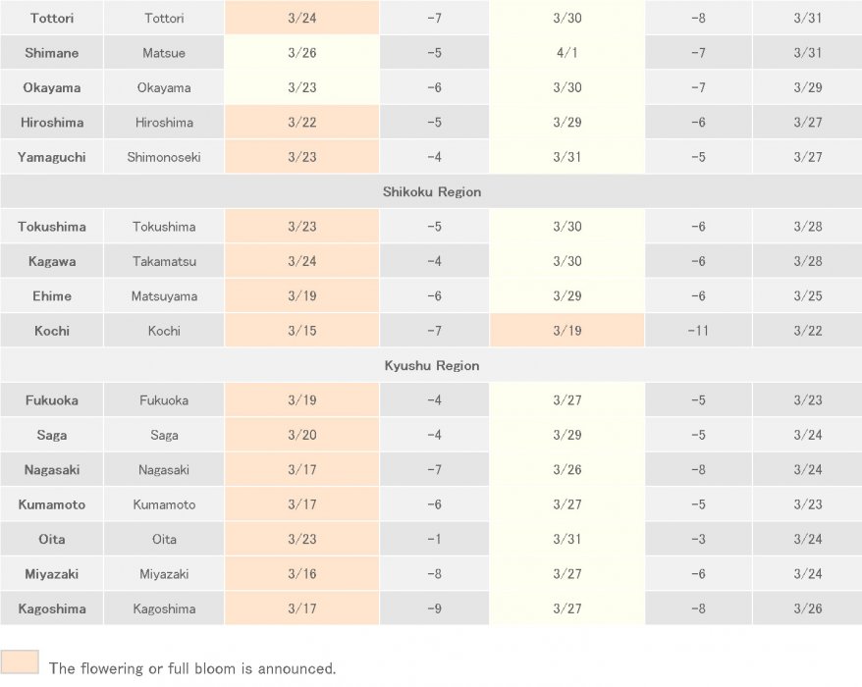
Task: Select Fukuoka prefecture row label
Action: tap(52, 400)
